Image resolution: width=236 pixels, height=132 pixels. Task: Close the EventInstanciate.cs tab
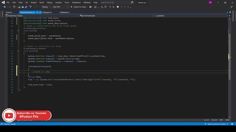(x=40, y=12)
